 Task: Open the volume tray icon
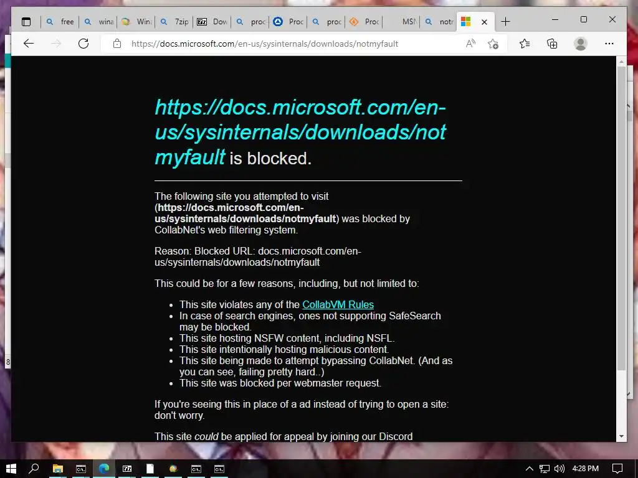click(559, 469)
